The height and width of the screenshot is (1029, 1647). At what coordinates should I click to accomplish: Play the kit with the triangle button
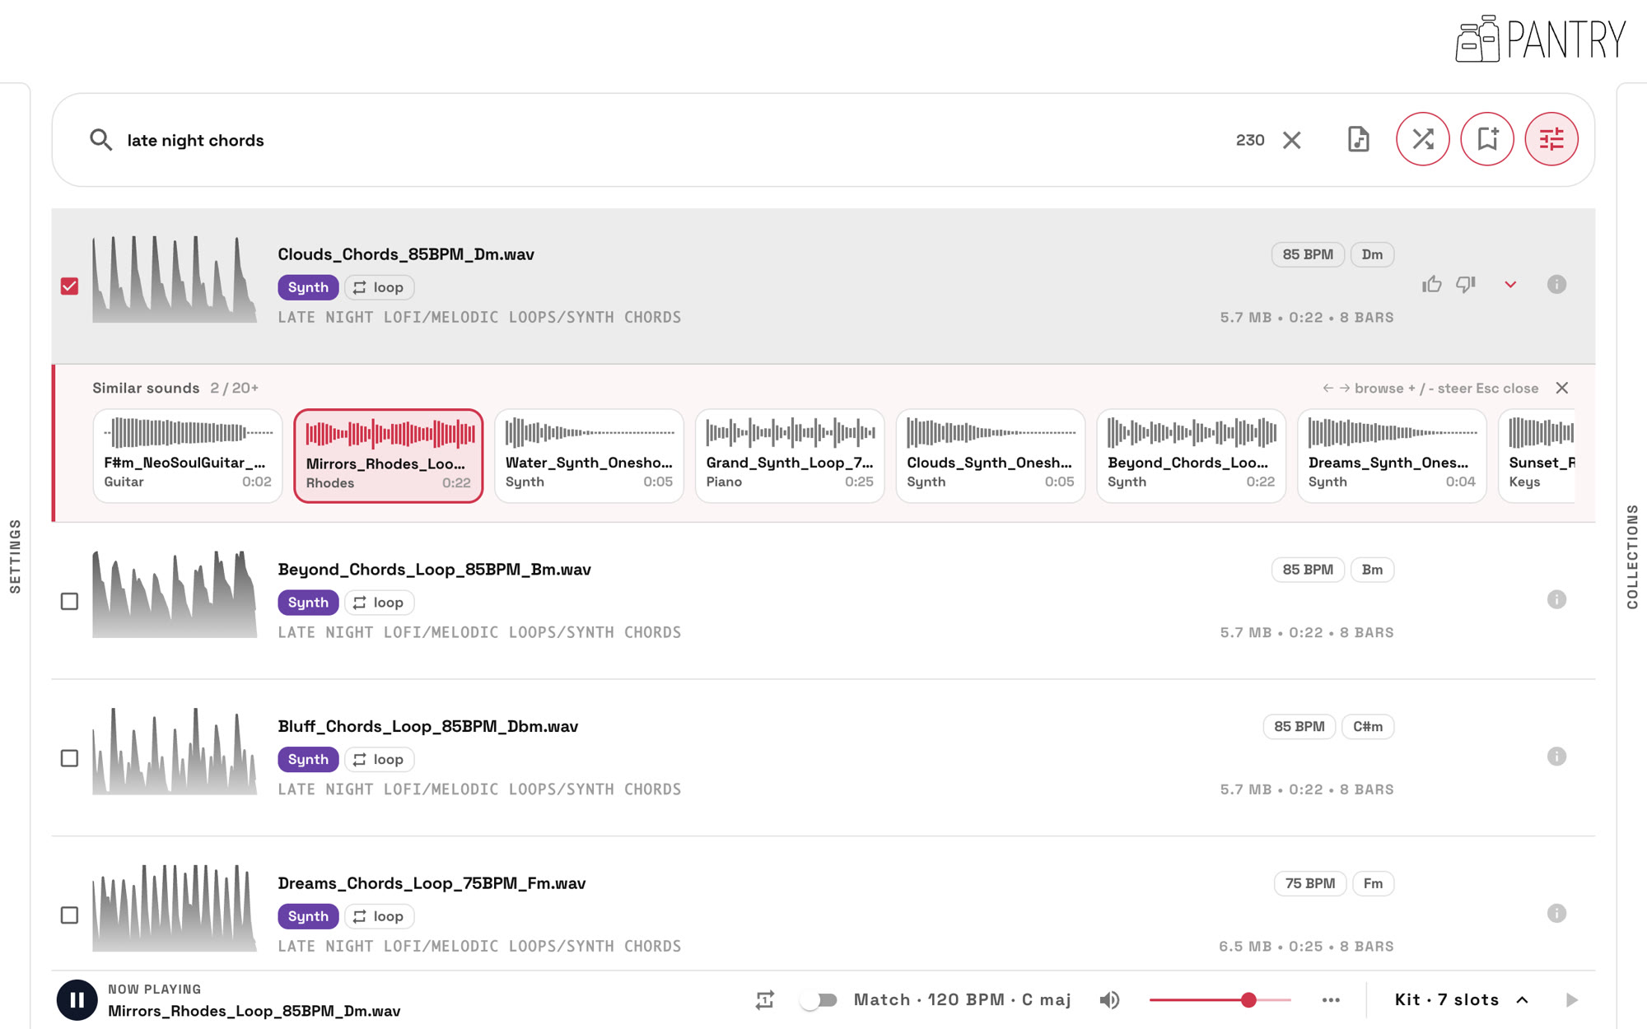(x=1571, y=1000)
